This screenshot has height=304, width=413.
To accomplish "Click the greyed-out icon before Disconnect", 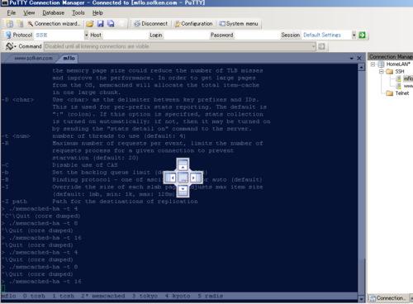I will click(x=121, y=24).
